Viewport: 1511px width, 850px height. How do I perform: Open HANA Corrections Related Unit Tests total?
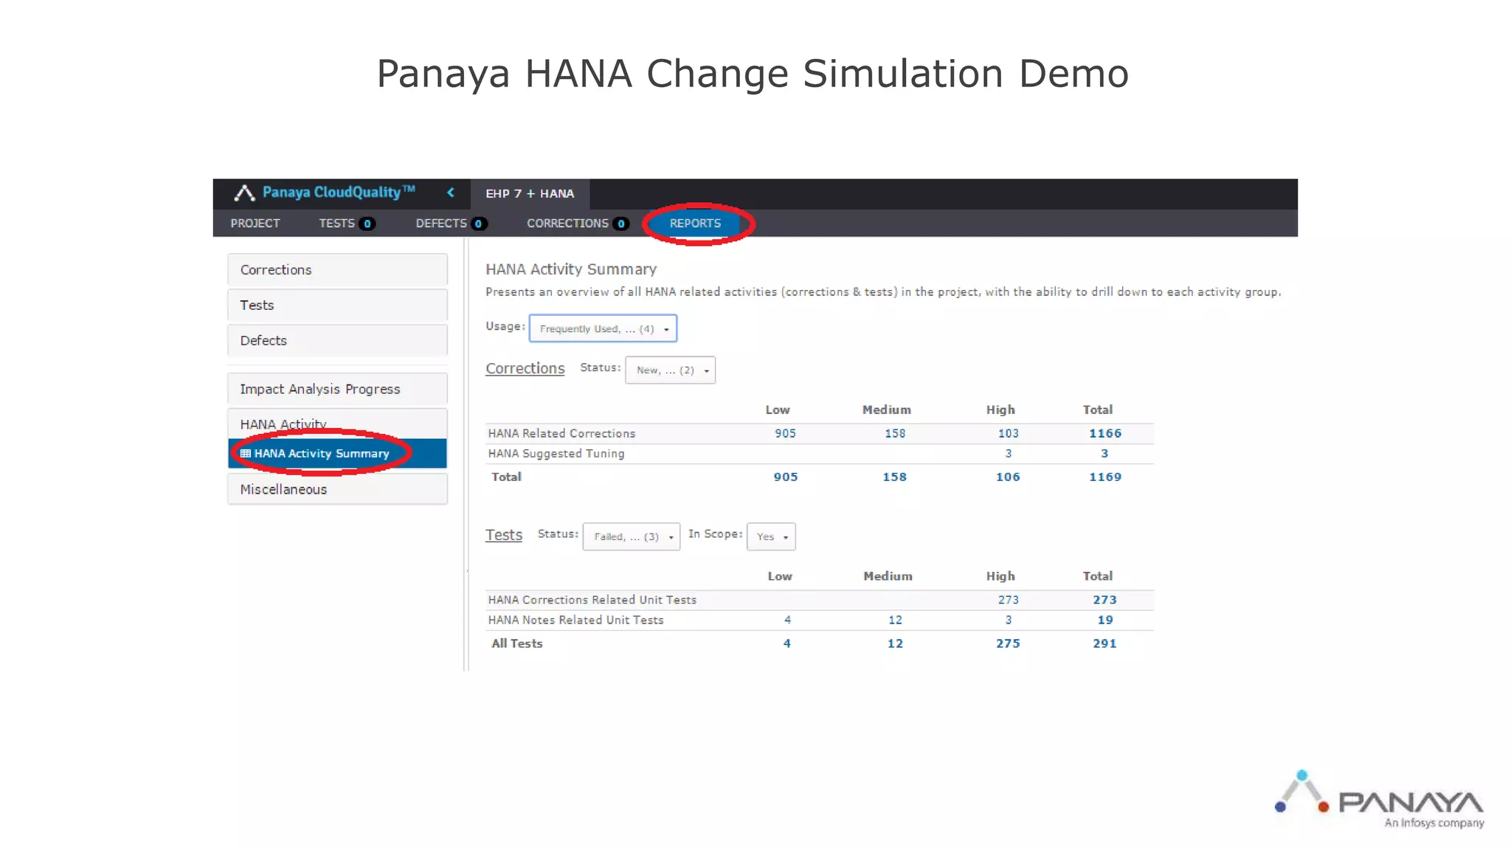[1104, 601]
